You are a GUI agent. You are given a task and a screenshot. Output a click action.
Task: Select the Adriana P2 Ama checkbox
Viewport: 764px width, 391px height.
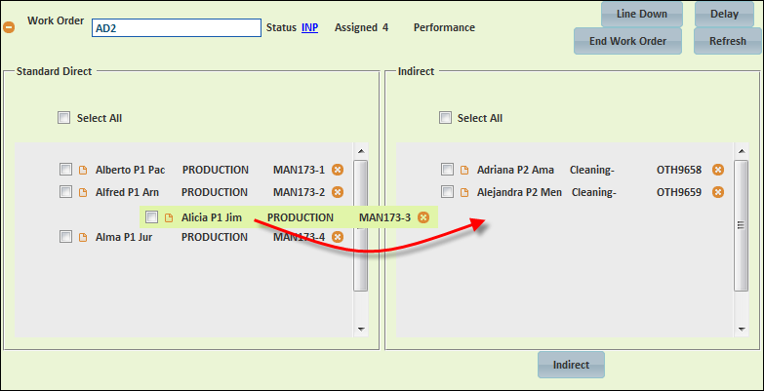447,170
